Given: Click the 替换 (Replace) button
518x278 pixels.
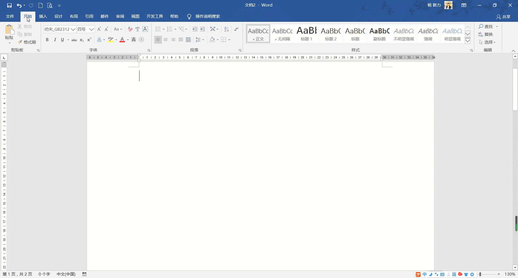Looking at the screenshot, I should click(486, 34).
